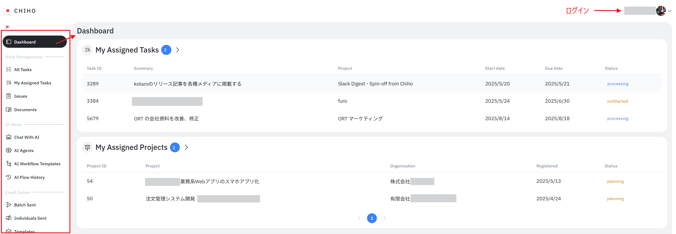The image size is (676, 234).
Task: Open My Assigned Tasks sidebar item
Action: pyautogui.click(x=32, y=83)
